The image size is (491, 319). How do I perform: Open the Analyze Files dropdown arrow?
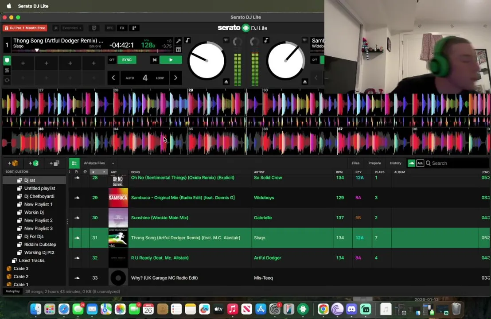pos(113,163)
